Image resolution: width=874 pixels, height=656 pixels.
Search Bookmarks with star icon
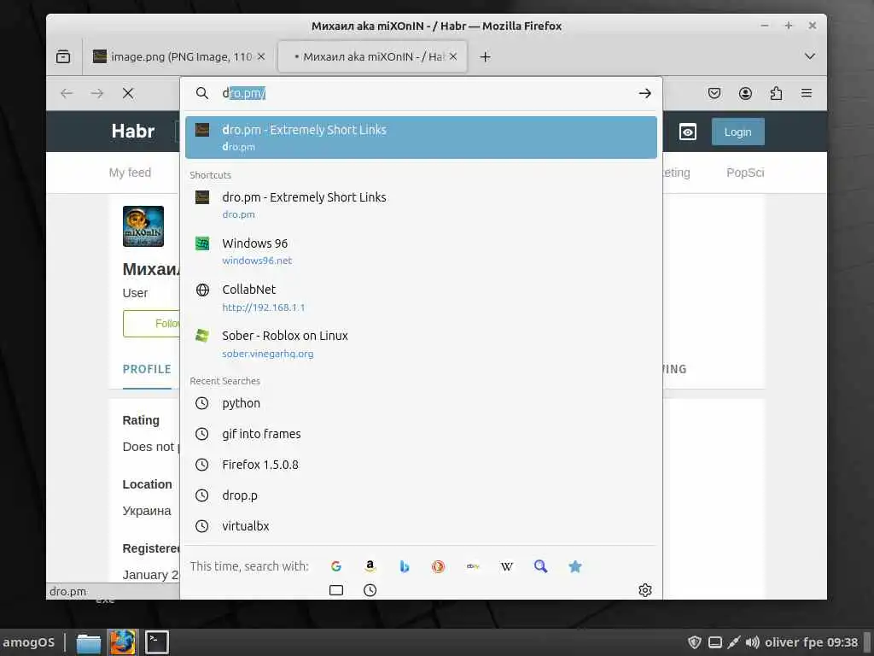[x=575, y=566]
